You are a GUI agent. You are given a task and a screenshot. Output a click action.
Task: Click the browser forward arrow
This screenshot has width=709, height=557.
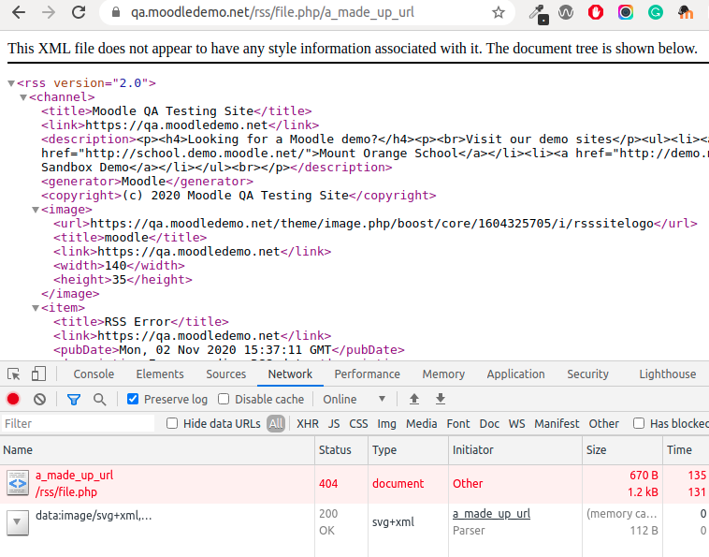pyautogui.click(x=49, y=13)
